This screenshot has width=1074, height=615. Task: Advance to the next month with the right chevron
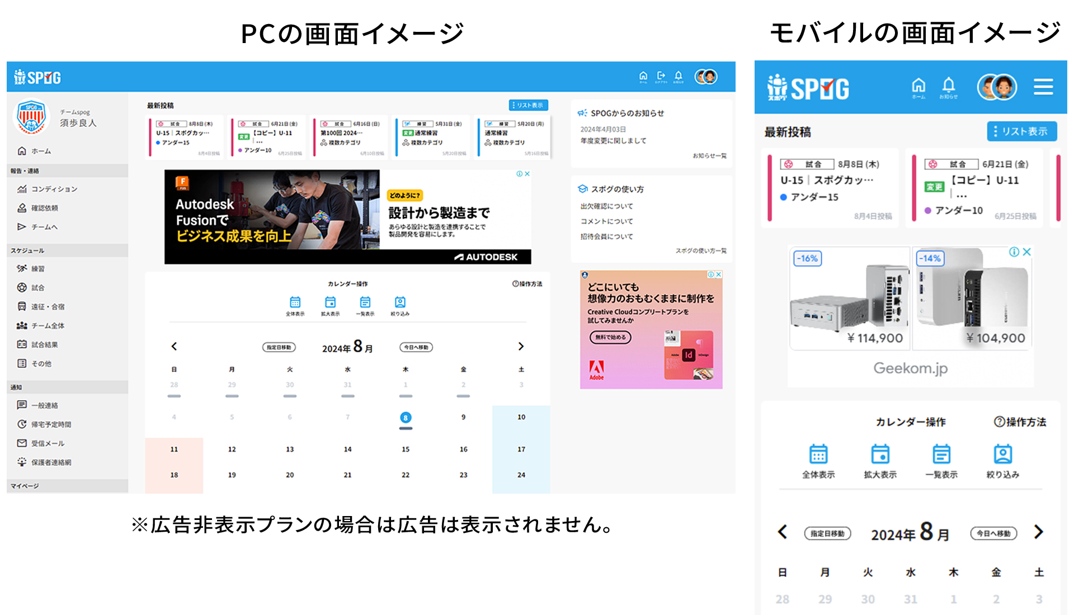point(521,347)
